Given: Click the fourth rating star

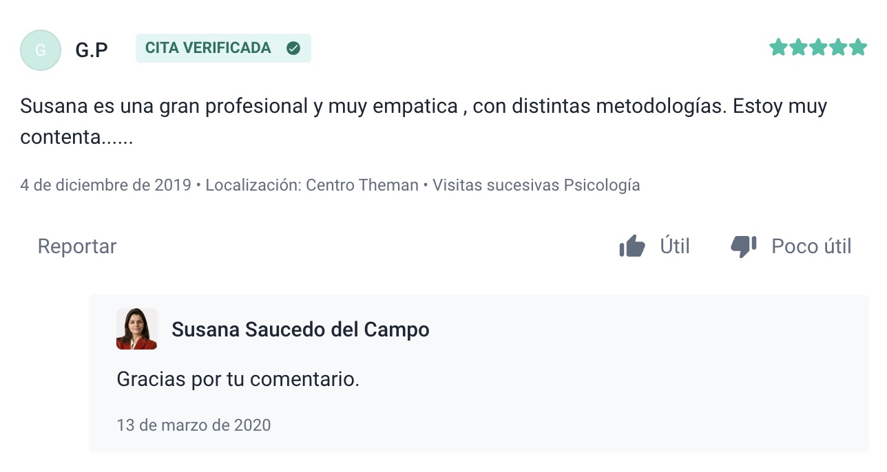Looking at the screenshot, I should [838, 47].
